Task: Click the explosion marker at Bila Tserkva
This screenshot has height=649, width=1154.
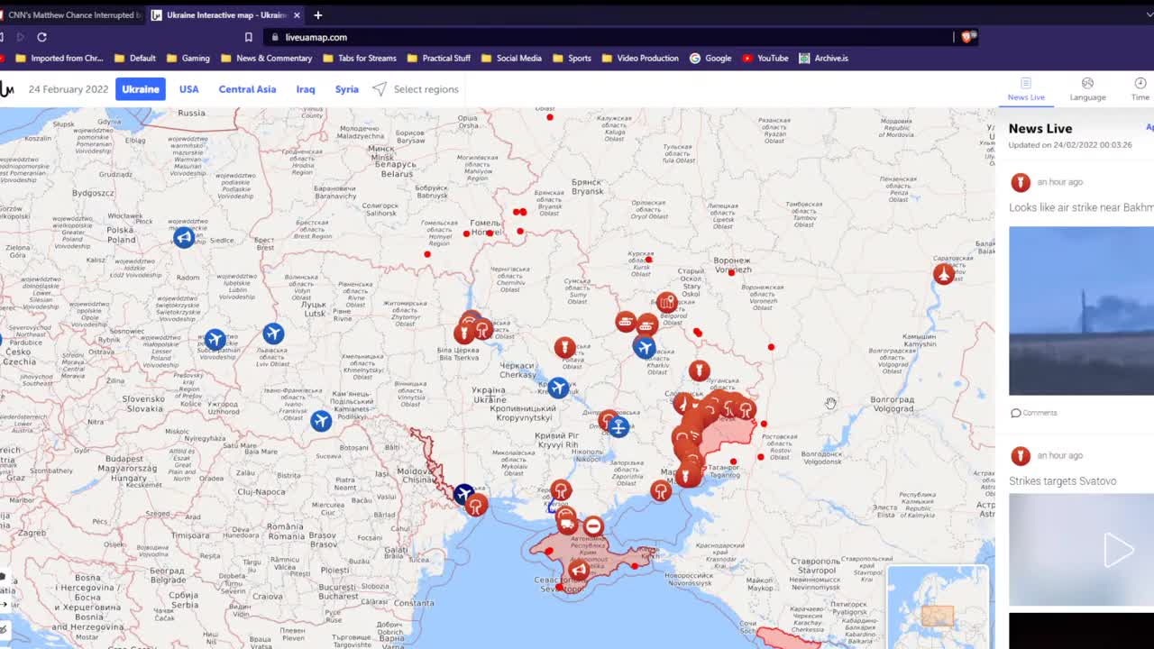Action: 482,330
